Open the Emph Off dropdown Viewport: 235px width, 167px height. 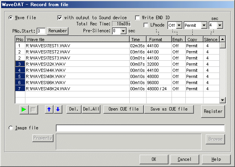179,25
